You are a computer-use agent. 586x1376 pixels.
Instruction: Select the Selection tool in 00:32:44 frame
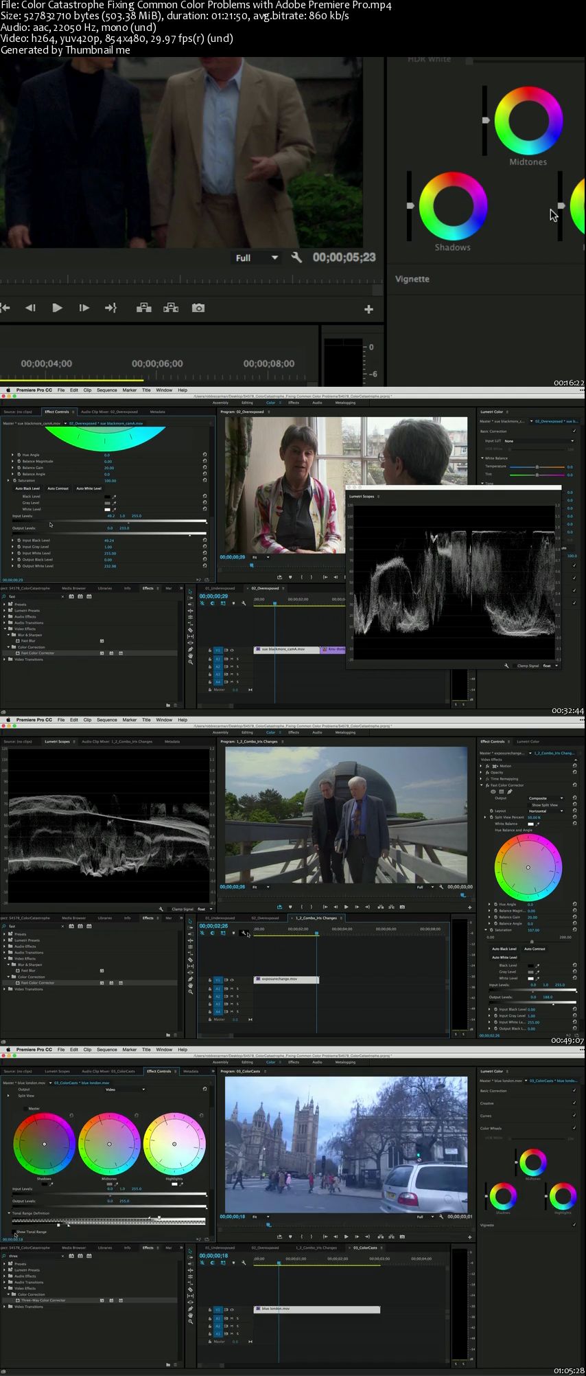(191, 591)
